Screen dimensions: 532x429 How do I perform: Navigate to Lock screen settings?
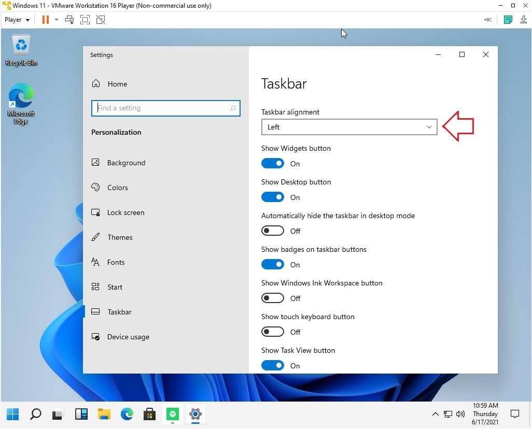[x=118, y=212]
